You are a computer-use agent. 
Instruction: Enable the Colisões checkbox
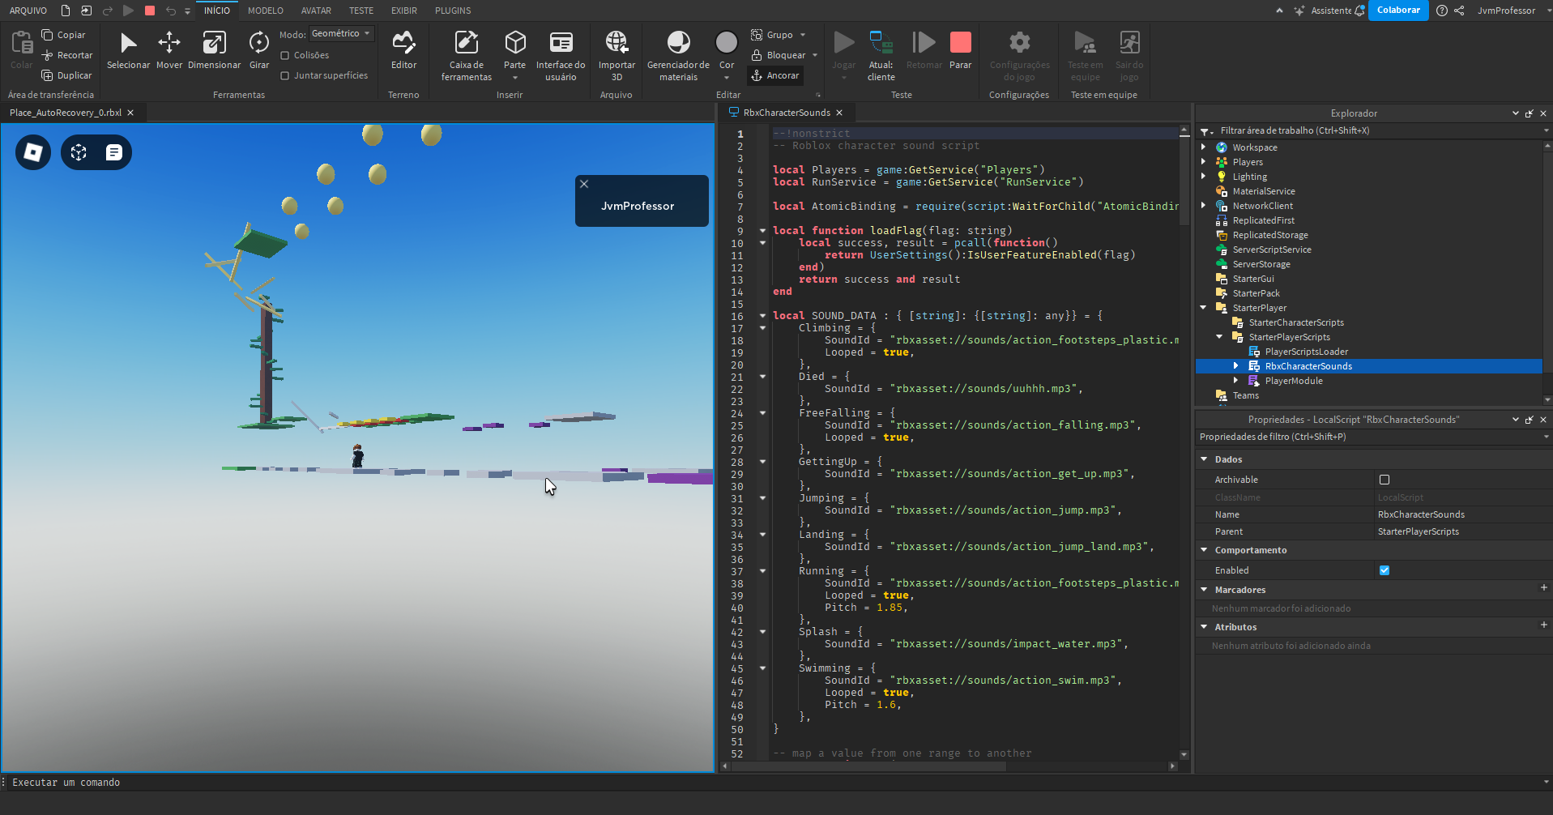point(285,55)
